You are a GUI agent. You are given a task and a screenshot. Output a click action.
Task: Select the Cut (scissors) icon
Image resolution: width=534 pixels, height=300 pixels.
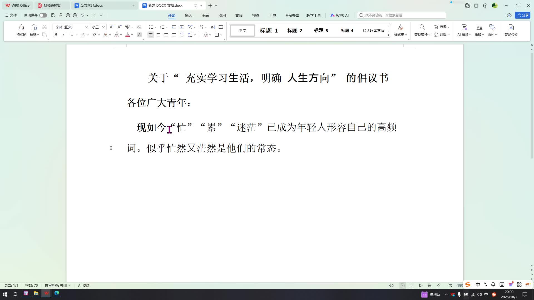point(44,27)
